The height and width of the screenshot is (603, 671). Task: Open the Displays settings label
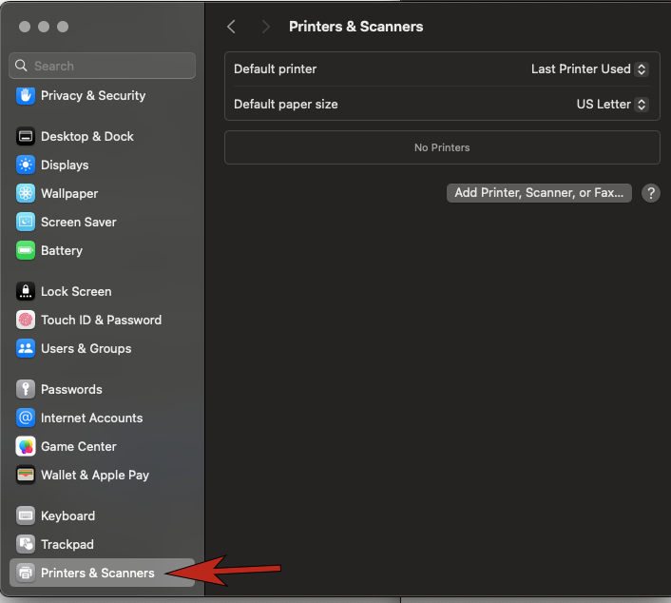coord(65,165)
